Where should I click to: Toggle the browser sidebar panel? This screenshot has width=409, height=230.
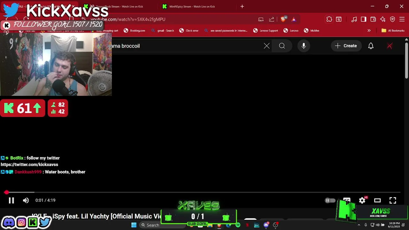(364, 19)
